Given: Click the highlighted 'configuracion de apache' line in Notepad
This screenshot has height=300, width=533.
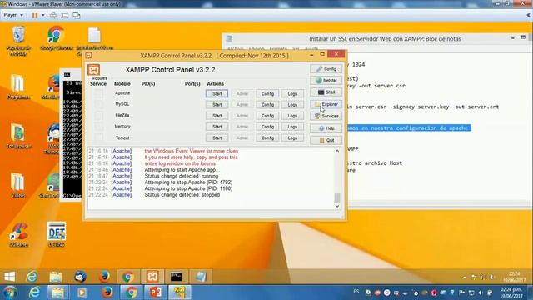Looking at the screenshot, I should [x=409, y=127].
